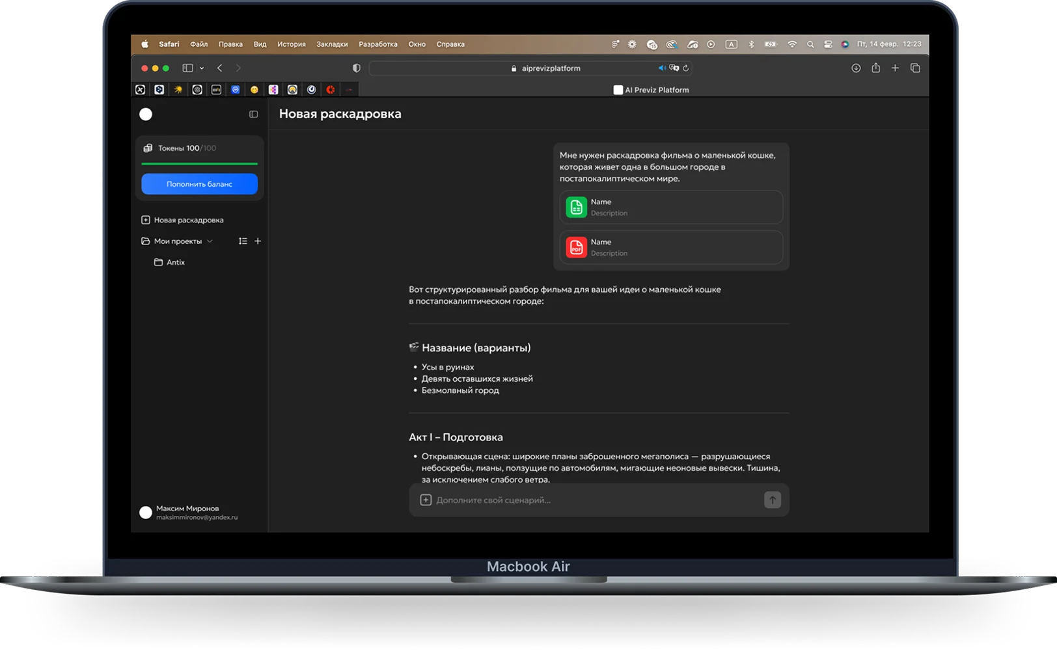Open Safari menu
This screenshot has width=1057, height=653.
tap(169, 44)
